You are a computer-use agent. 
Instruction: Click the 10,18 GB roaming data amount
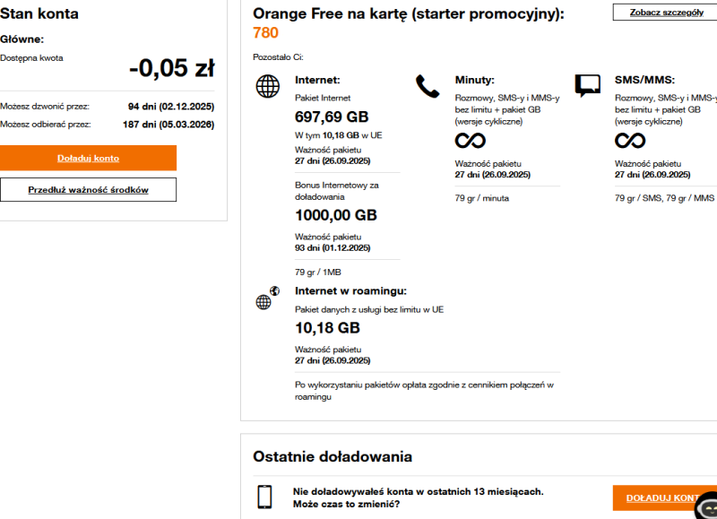(x=327, y=328)
